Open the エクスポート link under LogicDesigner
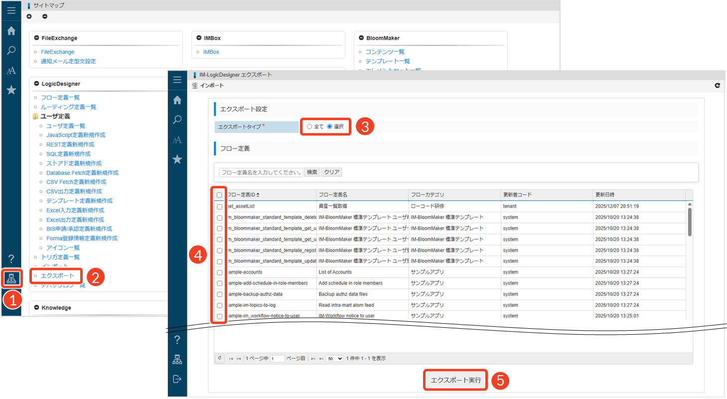This screenshot has height=399, width=727. pyautogui.click(x=57, y=275)
